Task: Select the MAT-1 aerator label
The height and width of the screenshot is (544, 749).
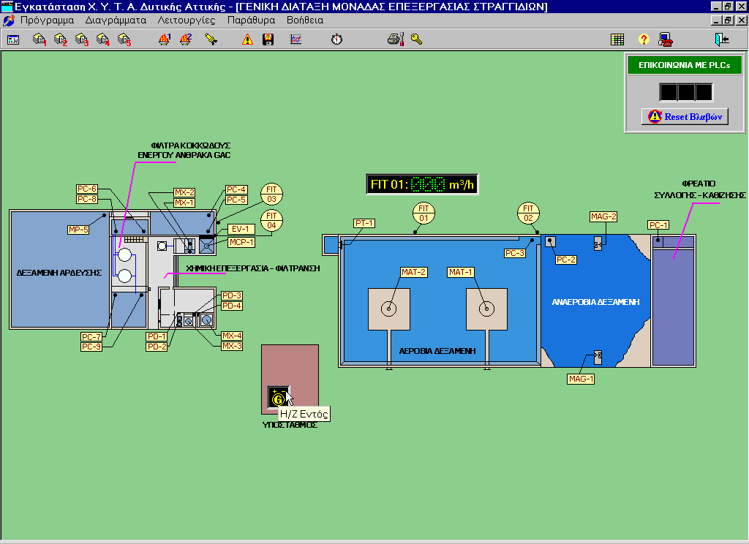Action: click(462, 273)
